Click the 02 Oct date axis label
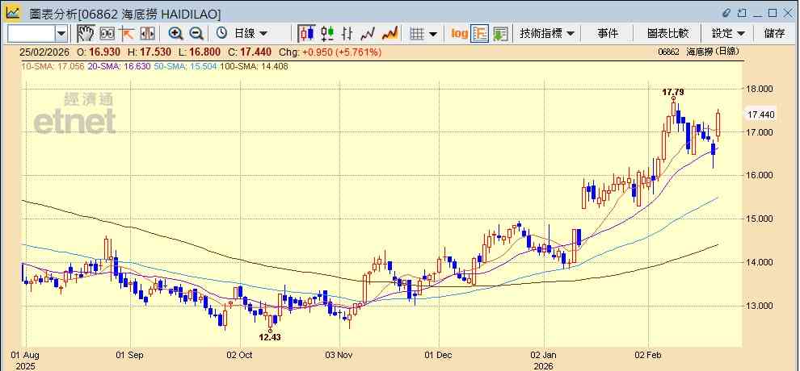 [x=238, y=355]
